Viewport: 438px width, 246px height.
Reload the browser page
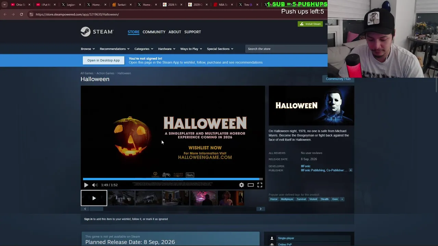(21, 14)
